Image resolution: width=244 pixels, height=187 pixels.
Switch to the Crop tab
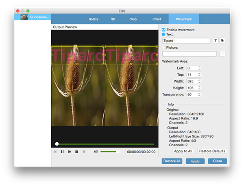coord(133,19)
